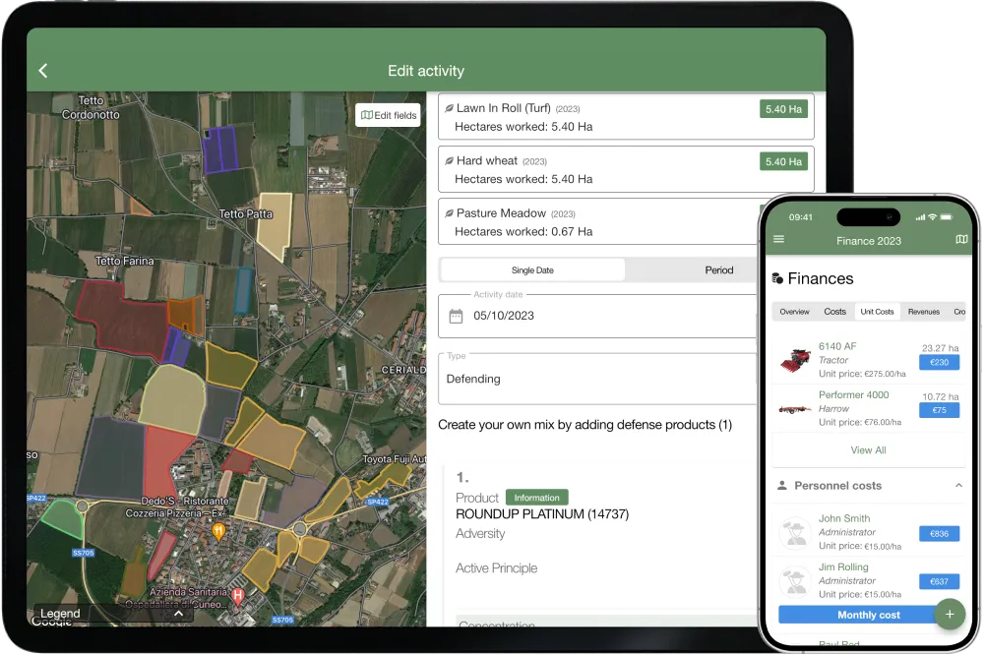Switch to the Costs tab
The width and height of the screenshot is (984, 655).
tap(834, 312)
